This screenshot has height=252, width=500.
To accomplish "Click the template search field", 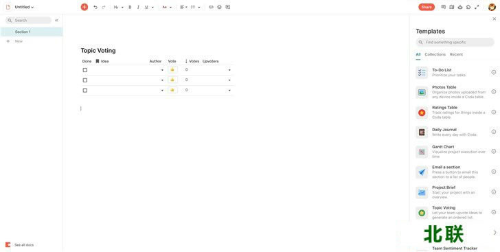I will click(455, 42).
